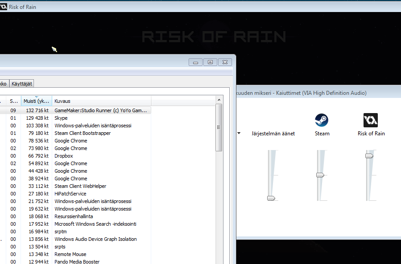This screenshot has height=264, width=401.
Task: Click the volume mixer title bar text
Action: 301,93
